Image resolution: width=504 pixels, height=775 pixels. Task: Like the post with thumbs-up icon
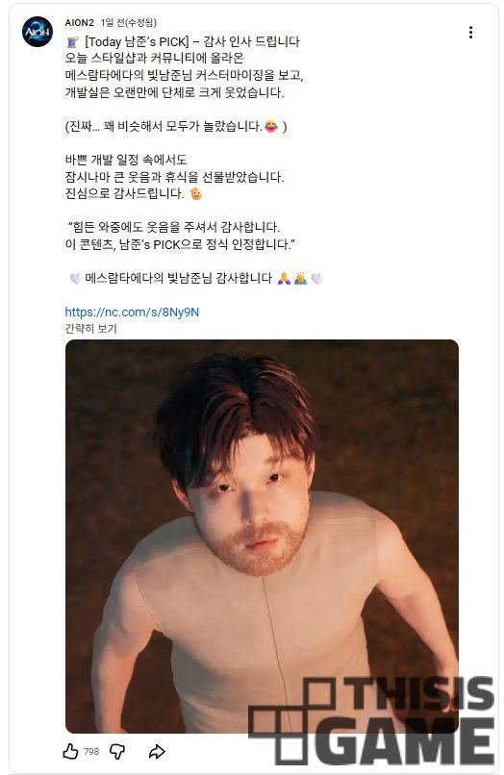[71, 752]
